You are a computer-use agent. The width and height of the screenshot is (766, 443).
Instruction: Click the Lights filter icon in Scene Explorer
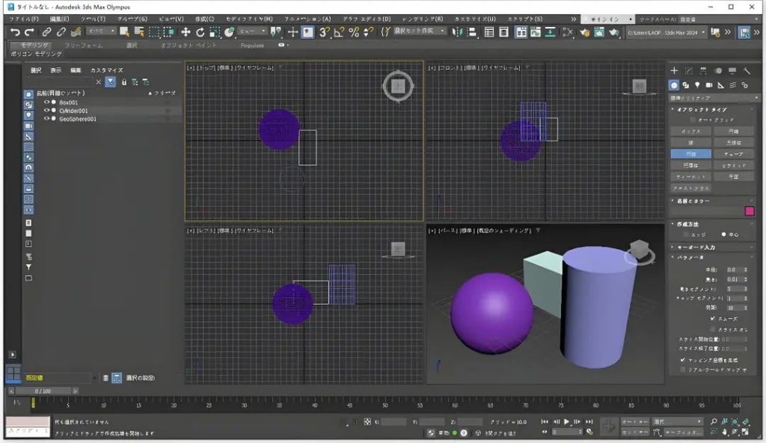28,115
